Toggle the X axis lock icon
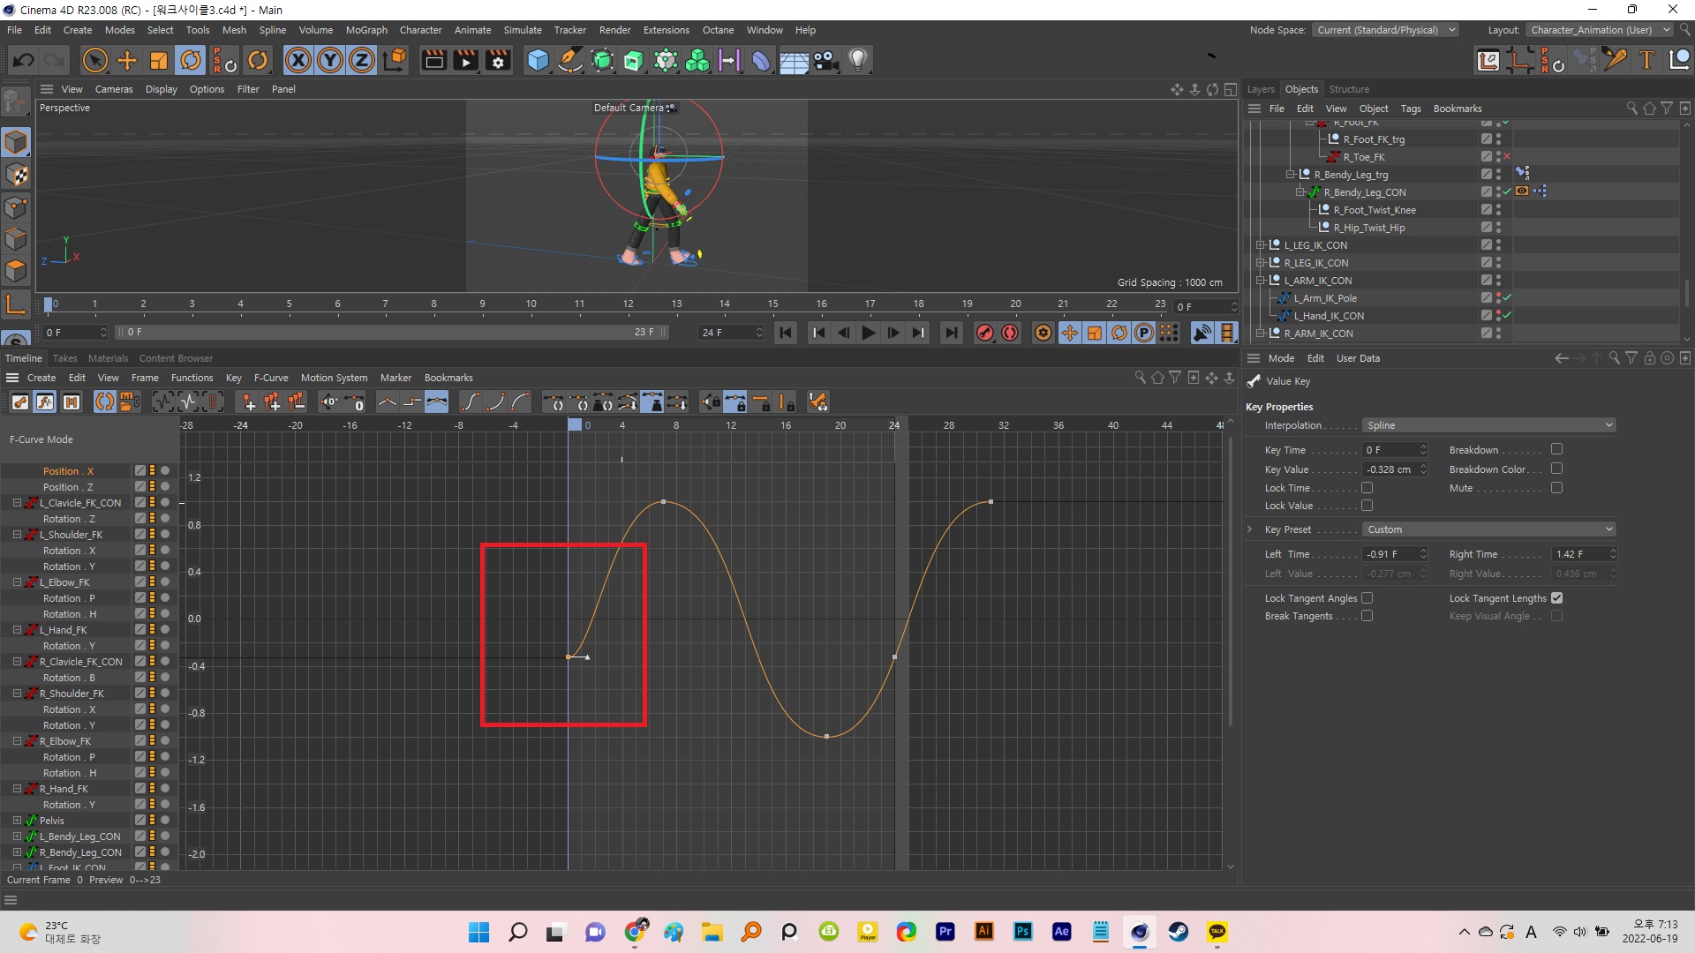This screenshot has height=953, width=1695. (x=298, y=60)
